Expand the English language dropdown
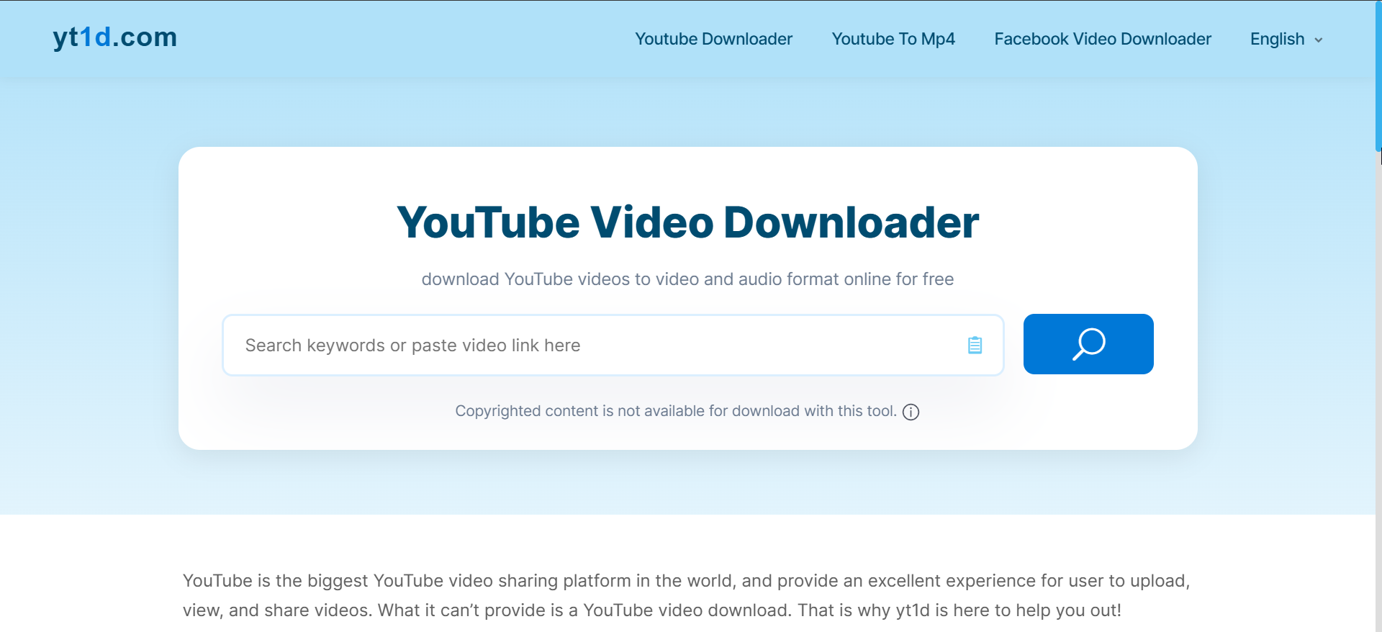Screen dimensions: 1382x632 (x=1286, y=40)
